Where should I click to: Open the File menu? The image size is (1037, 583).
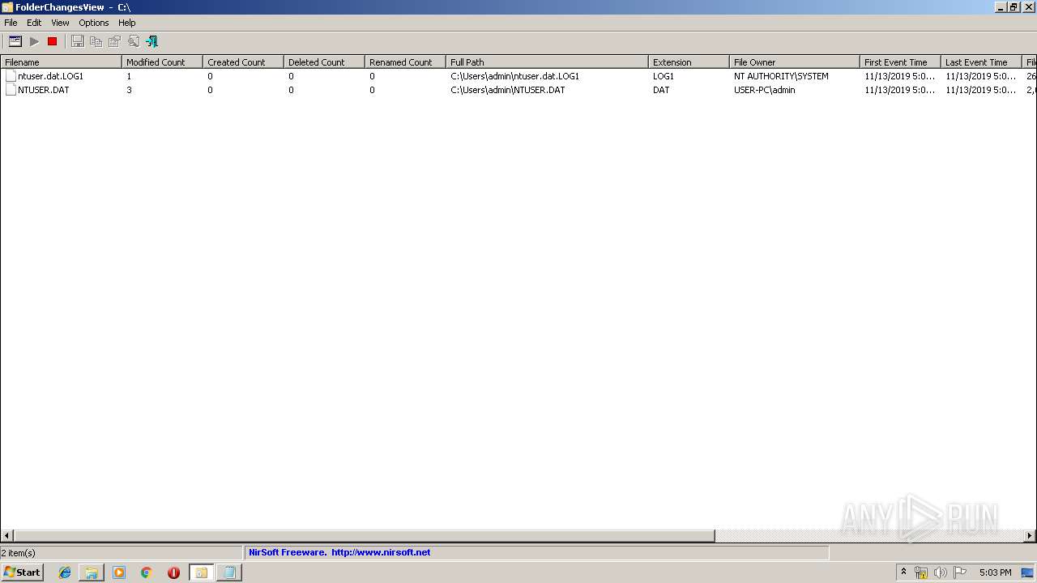[11, 23]
